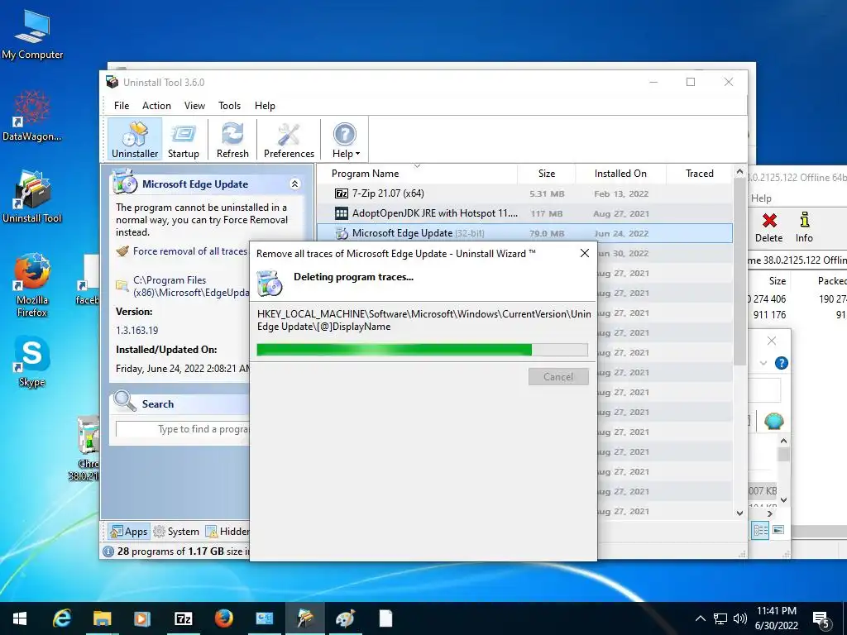This screenshot has width=847, height=635.
Task: Launch Internet Explorer from the taskbar
Action: tap(62, 618)
